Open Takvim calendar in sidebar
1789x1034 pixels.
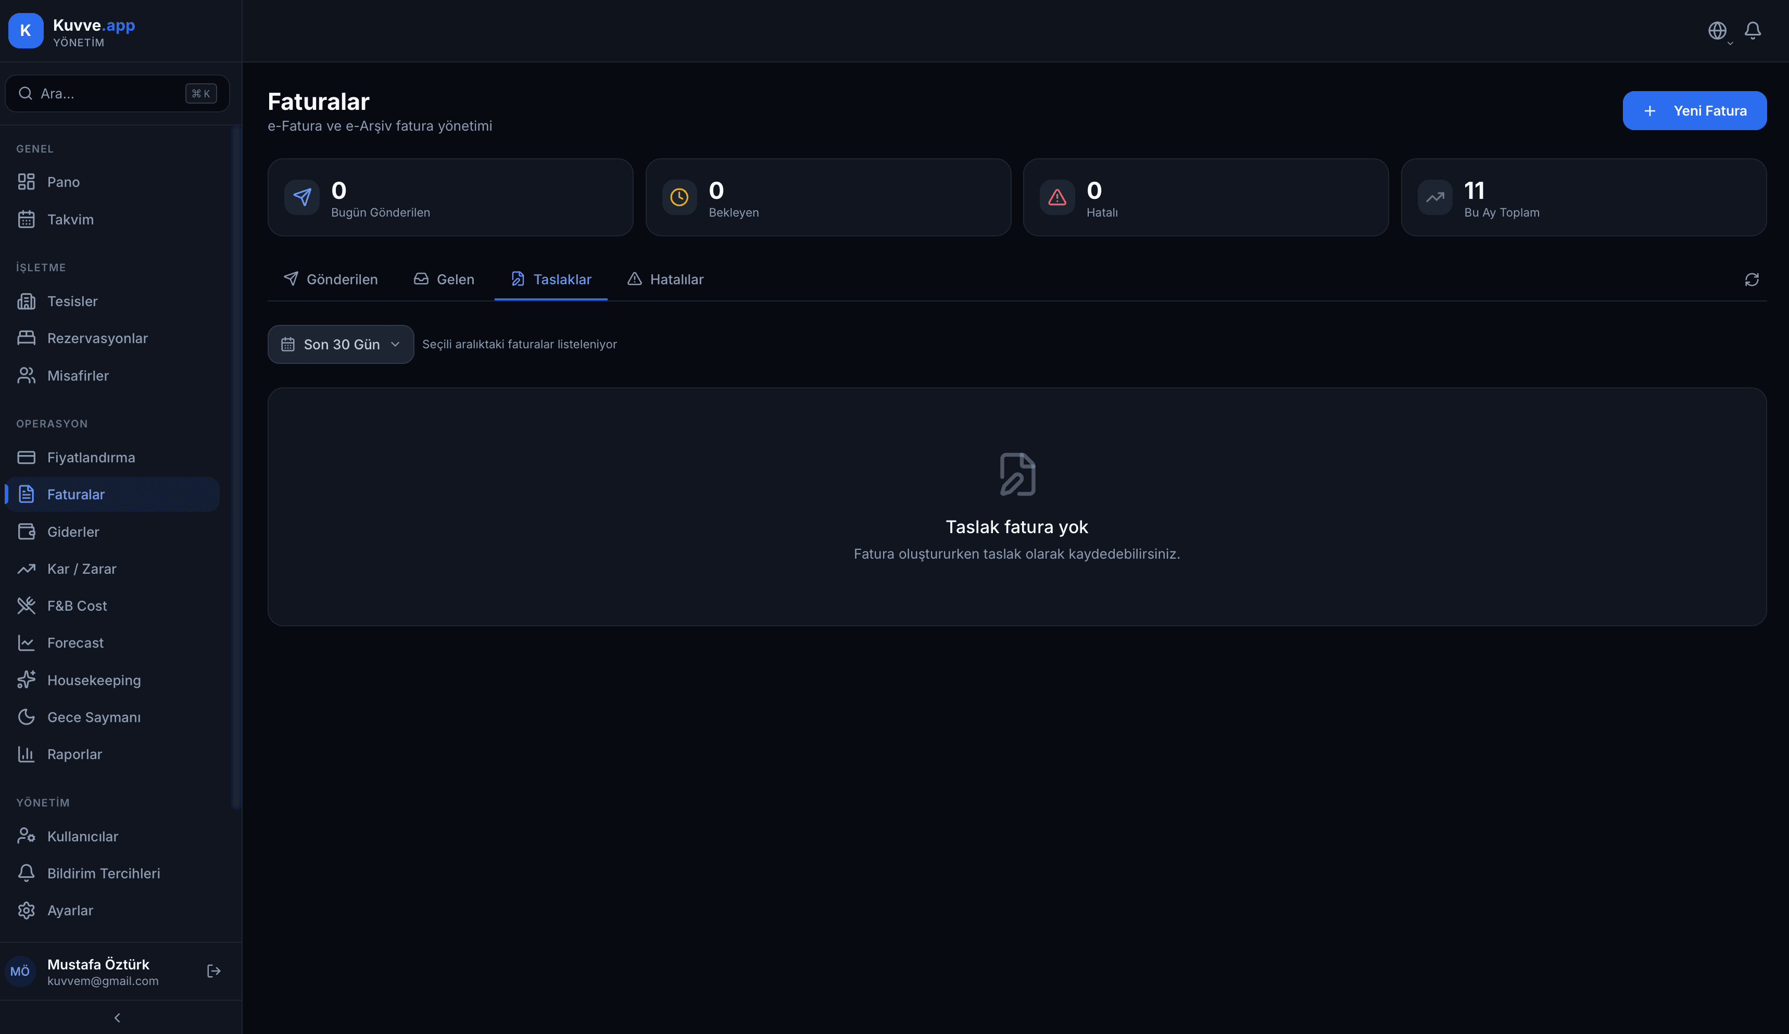point(112,219)
